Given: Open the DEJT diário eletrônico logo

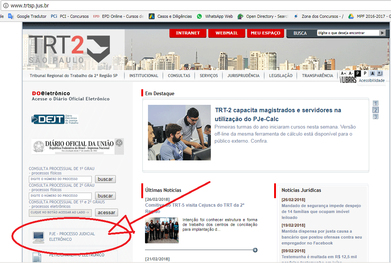Looking at the screenshot, I should click(x=55, y=119).
